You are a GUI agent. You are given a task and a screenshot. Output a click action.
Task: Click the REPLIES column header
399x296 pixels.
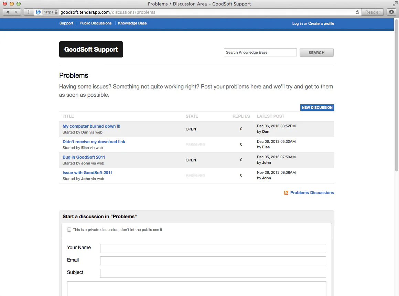click(x=241, y=116)
